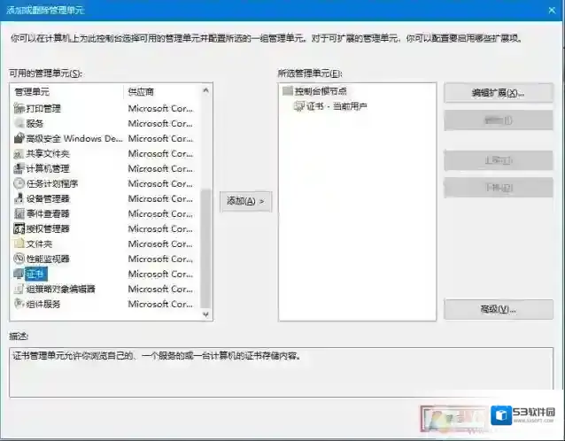This screenshot has height=441, width=565.
Task: Click the 高级(V)... button
Action: point(498,309)
